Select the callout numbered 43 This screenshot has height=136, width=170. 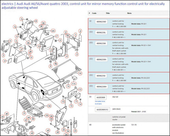coord(3,116)
